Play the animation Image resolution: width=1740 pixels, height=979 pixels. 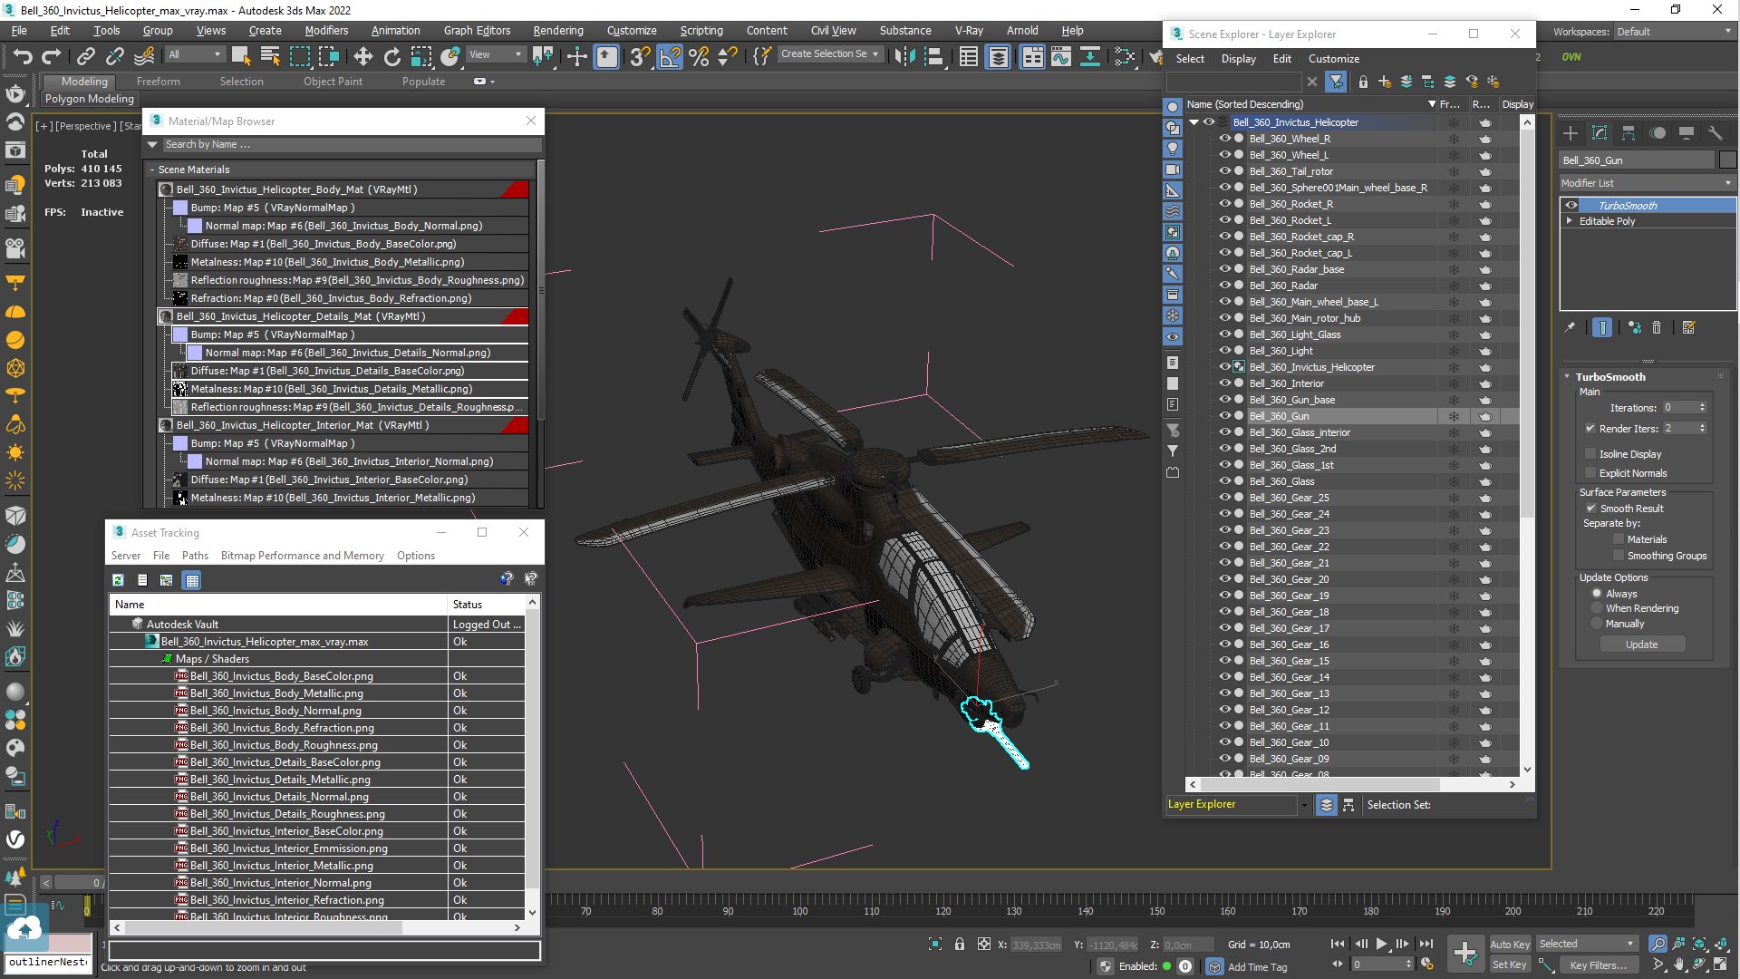(1381, 944)
